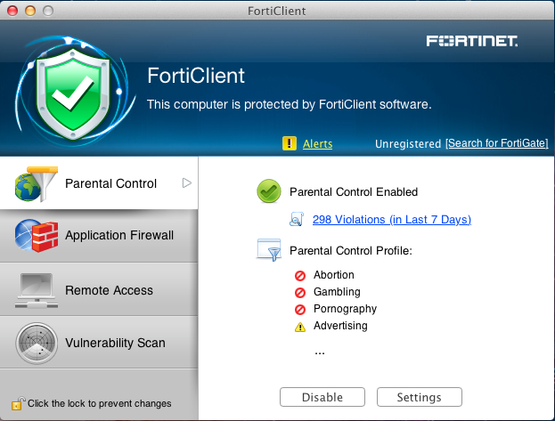This screenshot has height=421, width=555.
Task: Select the Abortion category text
Action: click(x=334, y=275)
